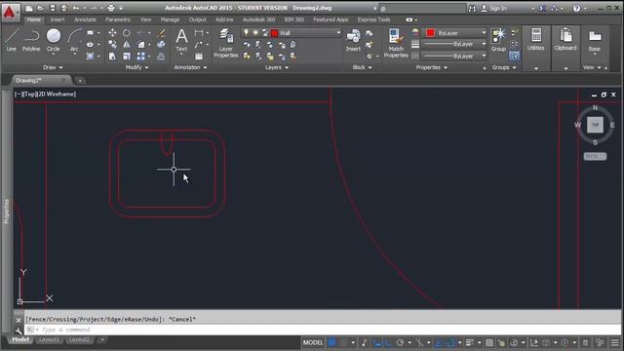This screenshot has height=351, width=624.
Task: Click the new drawing tab plus button
Action: click(80, 81)
